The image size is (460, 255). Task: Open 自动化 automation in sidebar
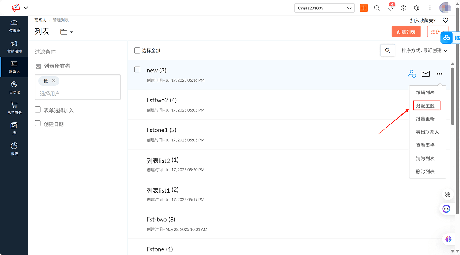[x=14, y=88]
